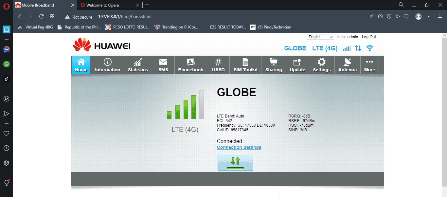Open the tab search magnifier
Viewport: 447px width, 197px height.
[x=401, y=5]
